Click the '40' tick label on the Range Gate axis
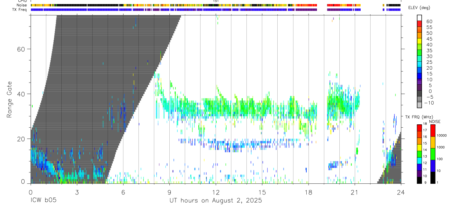Screen dimensions: 451x208 coord(22,94)
